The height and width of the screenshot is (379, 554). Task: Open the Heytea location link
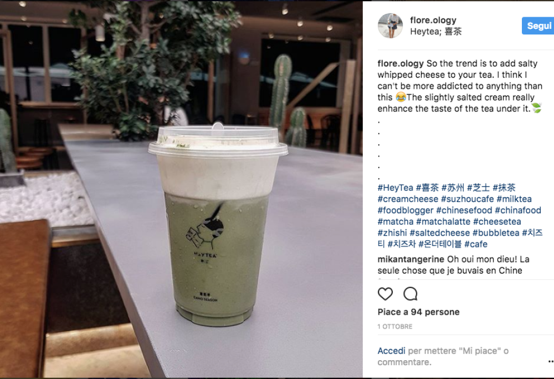pyautogui.click(x=435, y=32)
